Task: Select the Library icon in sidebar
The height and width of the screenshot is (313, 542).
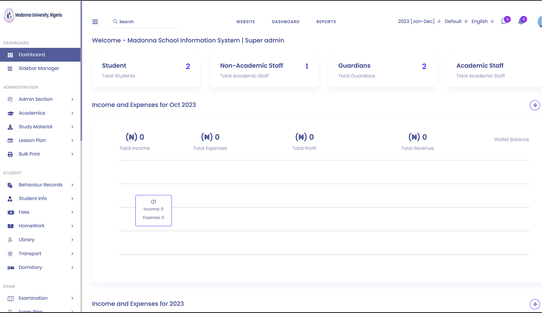Action: [10, 240]
